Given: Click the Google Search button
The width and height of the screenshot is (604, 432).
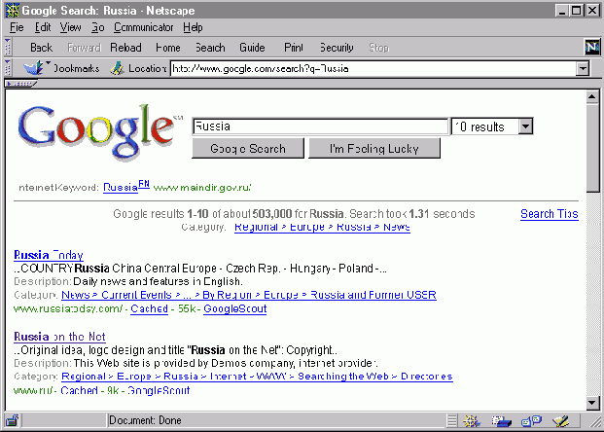Looking at the screenshot, I should point(248,148).
